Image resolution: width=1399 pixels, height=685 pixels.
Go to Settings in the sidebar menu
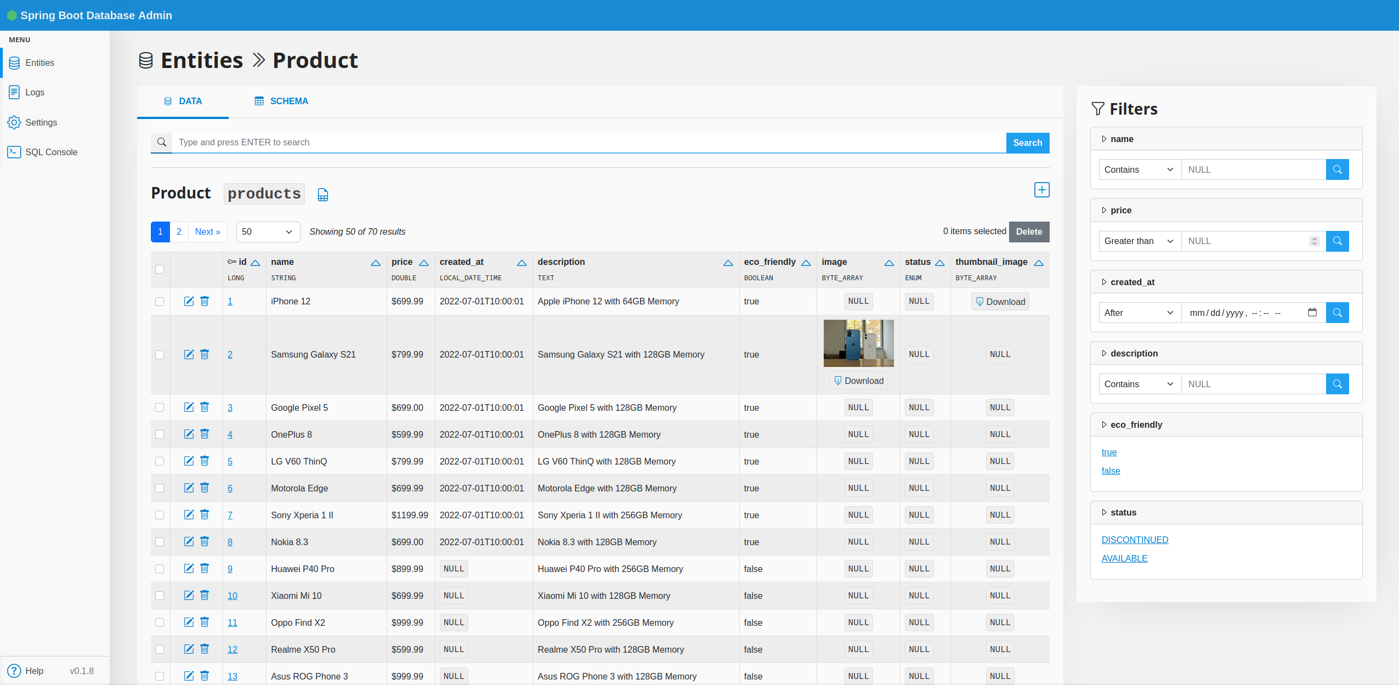(x=41, y=122)
